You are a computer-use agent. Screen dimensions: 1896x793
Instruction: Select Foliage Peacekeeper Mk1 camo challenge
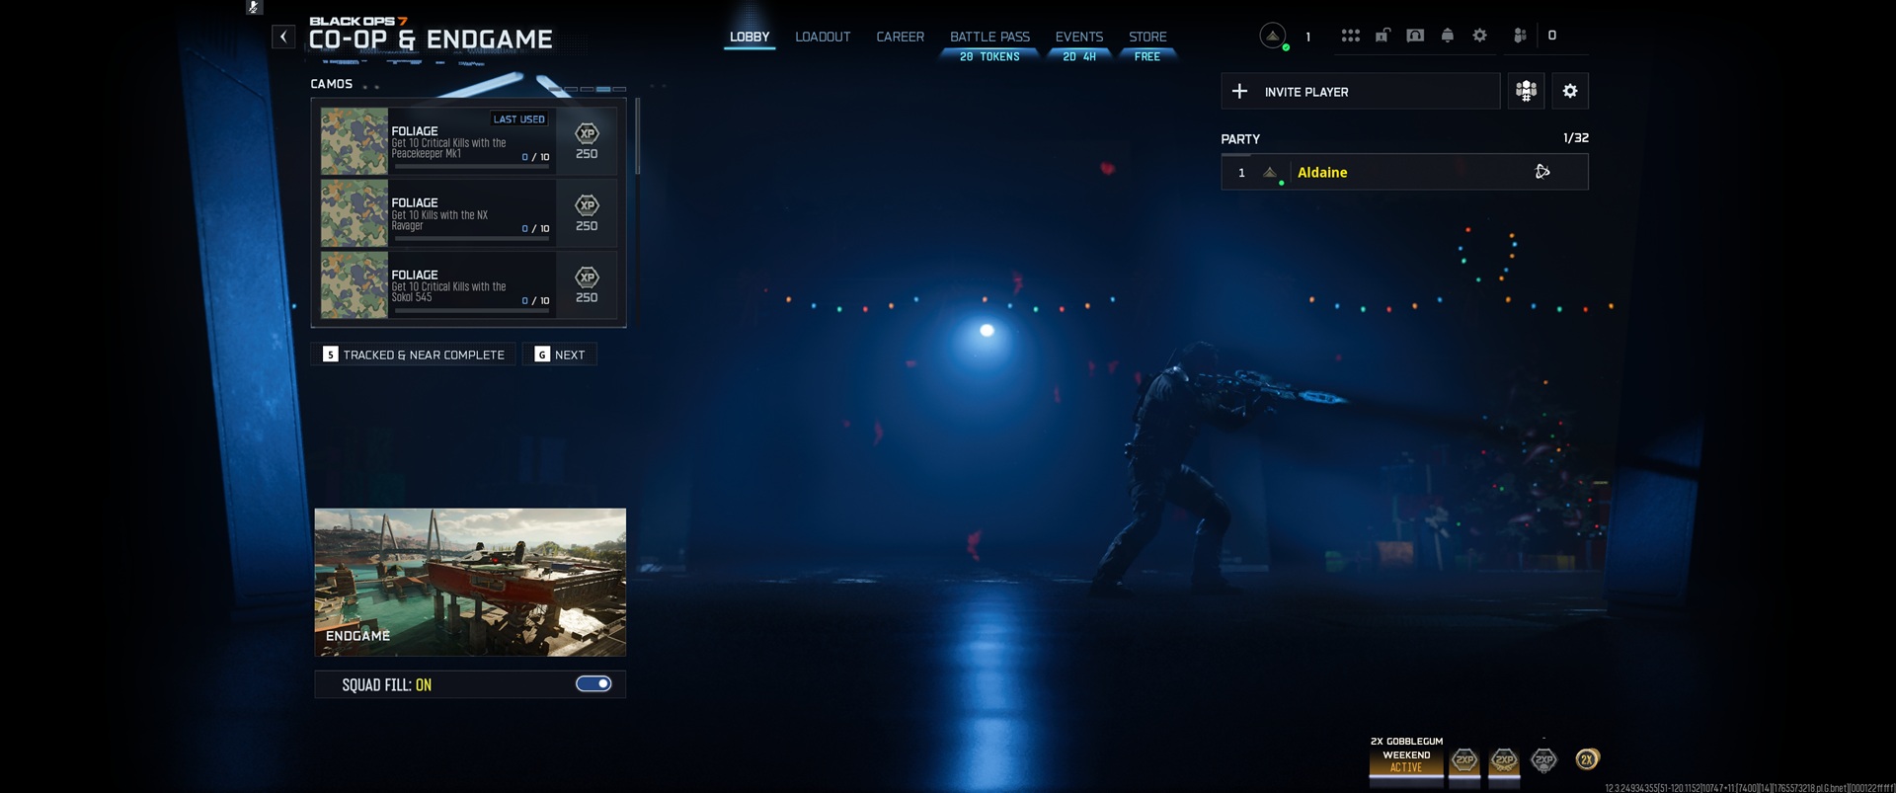click(468, 141)
